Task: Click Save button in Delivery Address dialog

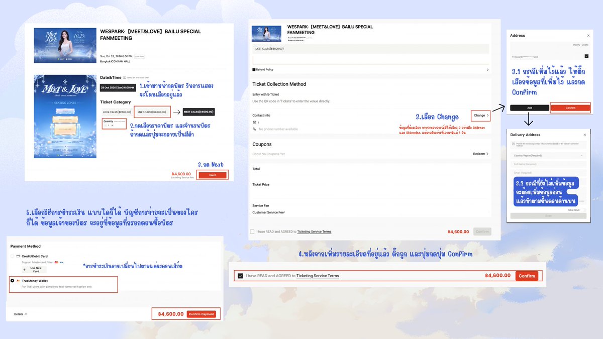Action: pyautogui.click(x=549, y=216)
